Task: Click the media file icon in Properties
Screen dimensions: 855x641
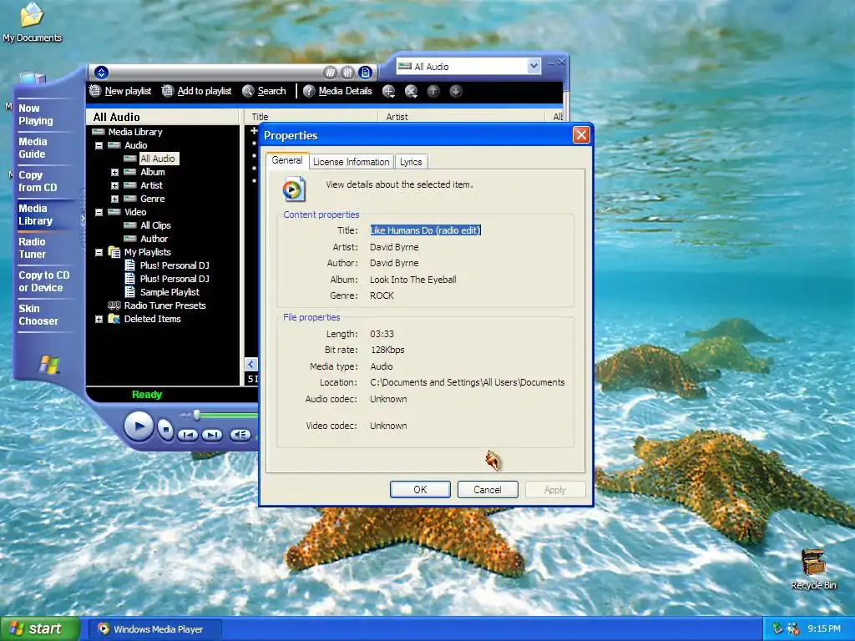Action: (x=294, y=189)
